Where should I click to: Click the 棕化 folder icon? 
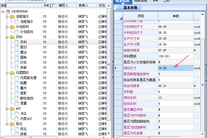click(12, 124)
